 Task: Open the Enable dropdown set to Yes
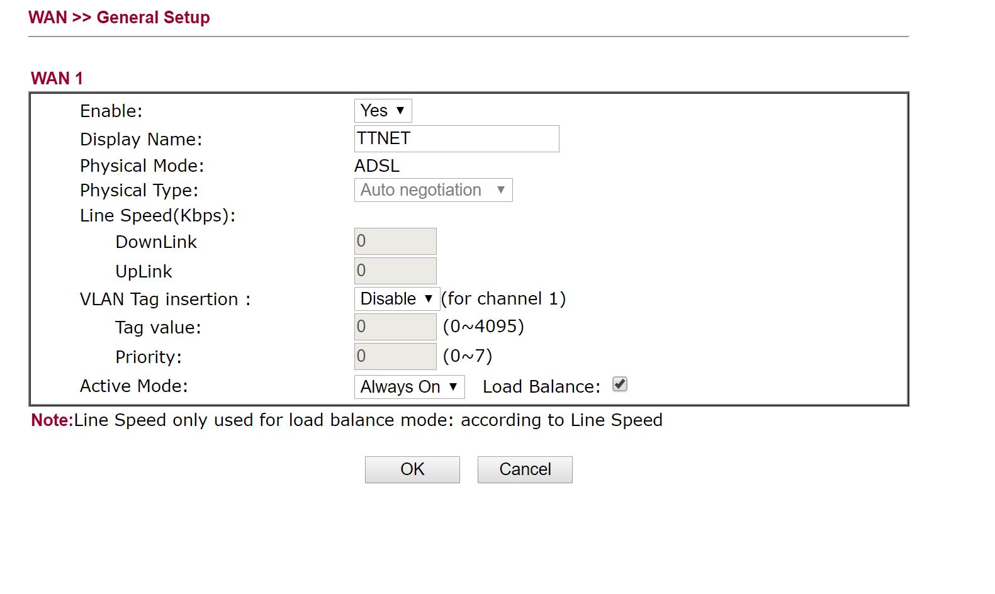383,111
